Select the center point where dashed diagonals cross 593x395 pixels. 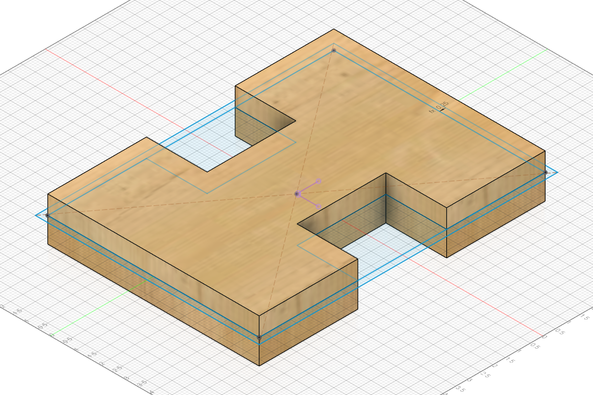point(296,194)
